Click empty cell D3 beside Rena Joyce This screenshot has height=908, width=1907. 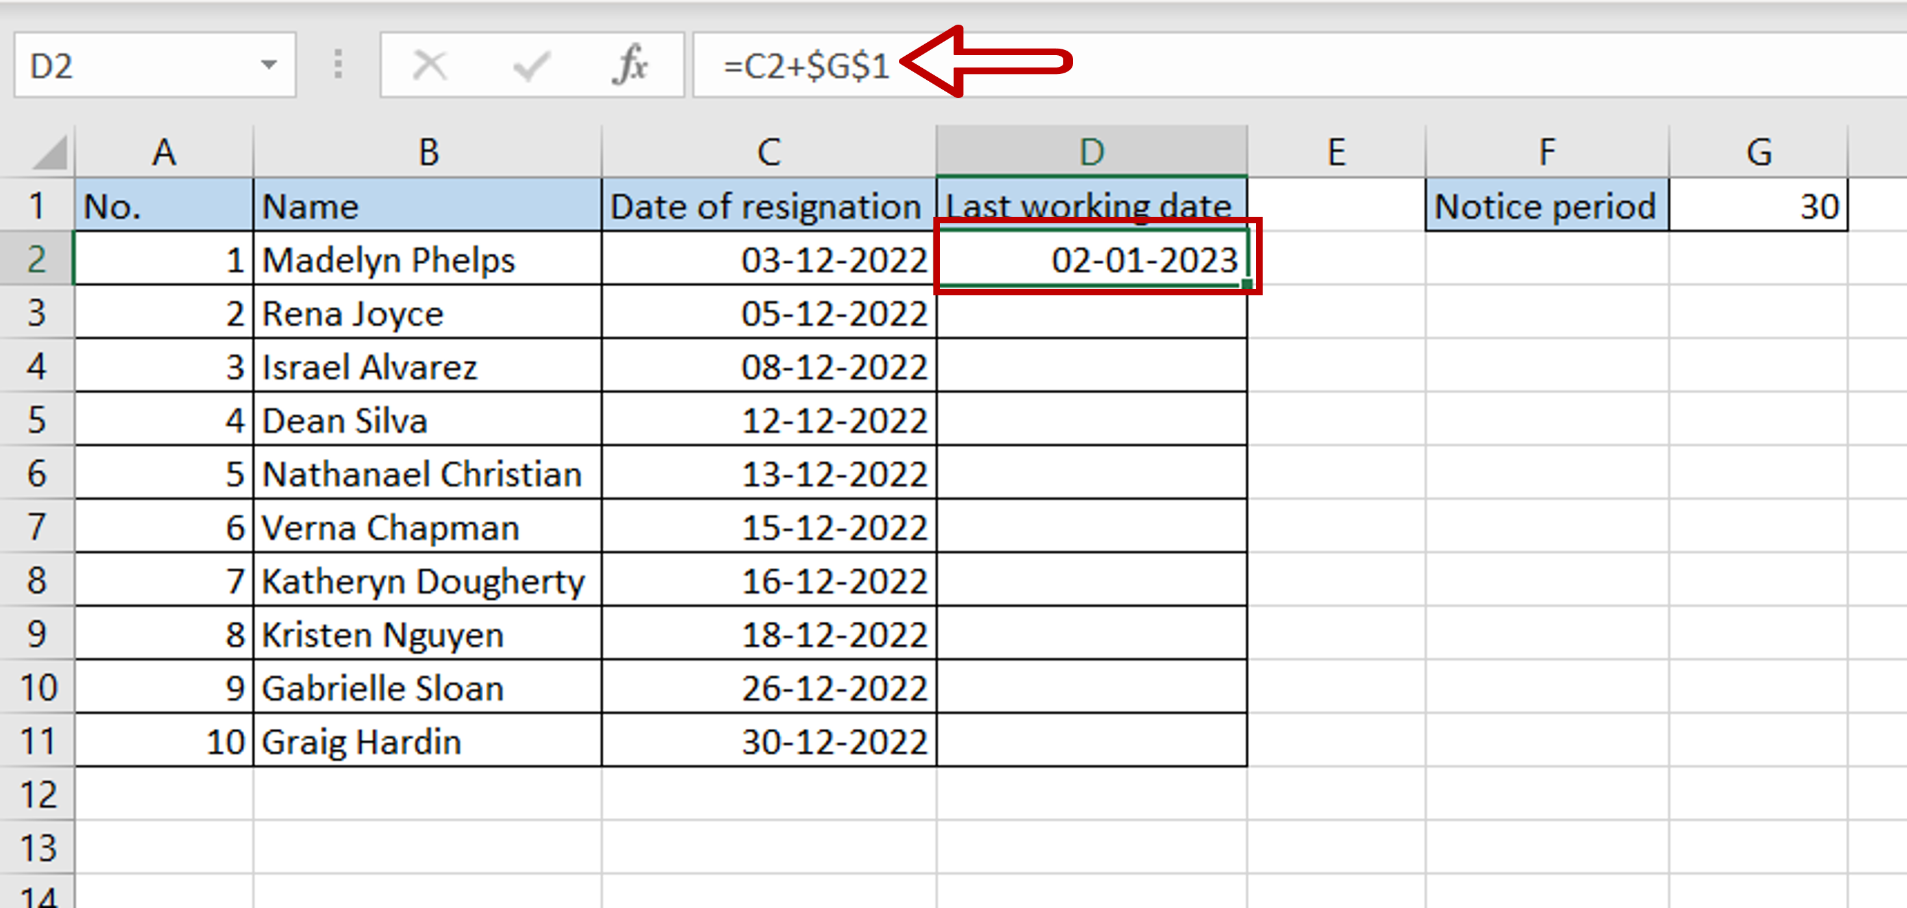coord(1092,312)
